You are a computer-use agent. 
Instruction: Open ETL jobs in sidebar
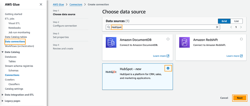click(10, 19)
